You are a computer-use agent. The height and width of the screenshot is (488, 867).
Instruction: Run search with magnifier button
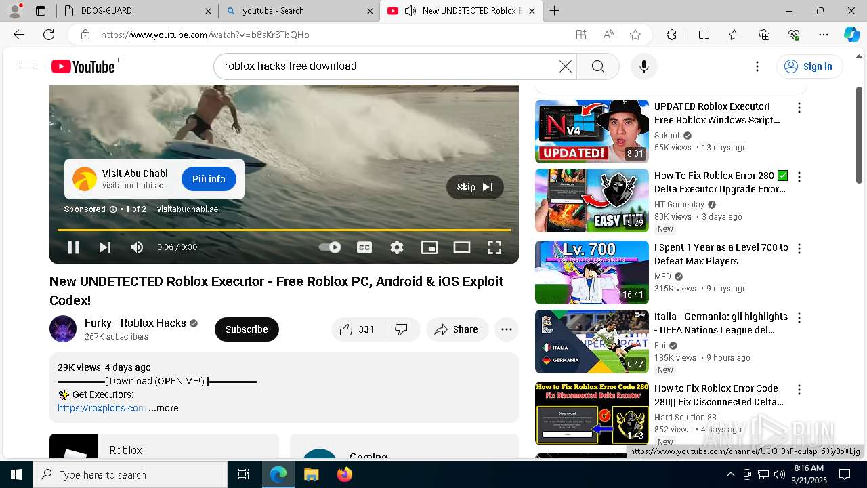tap(597, 66)
